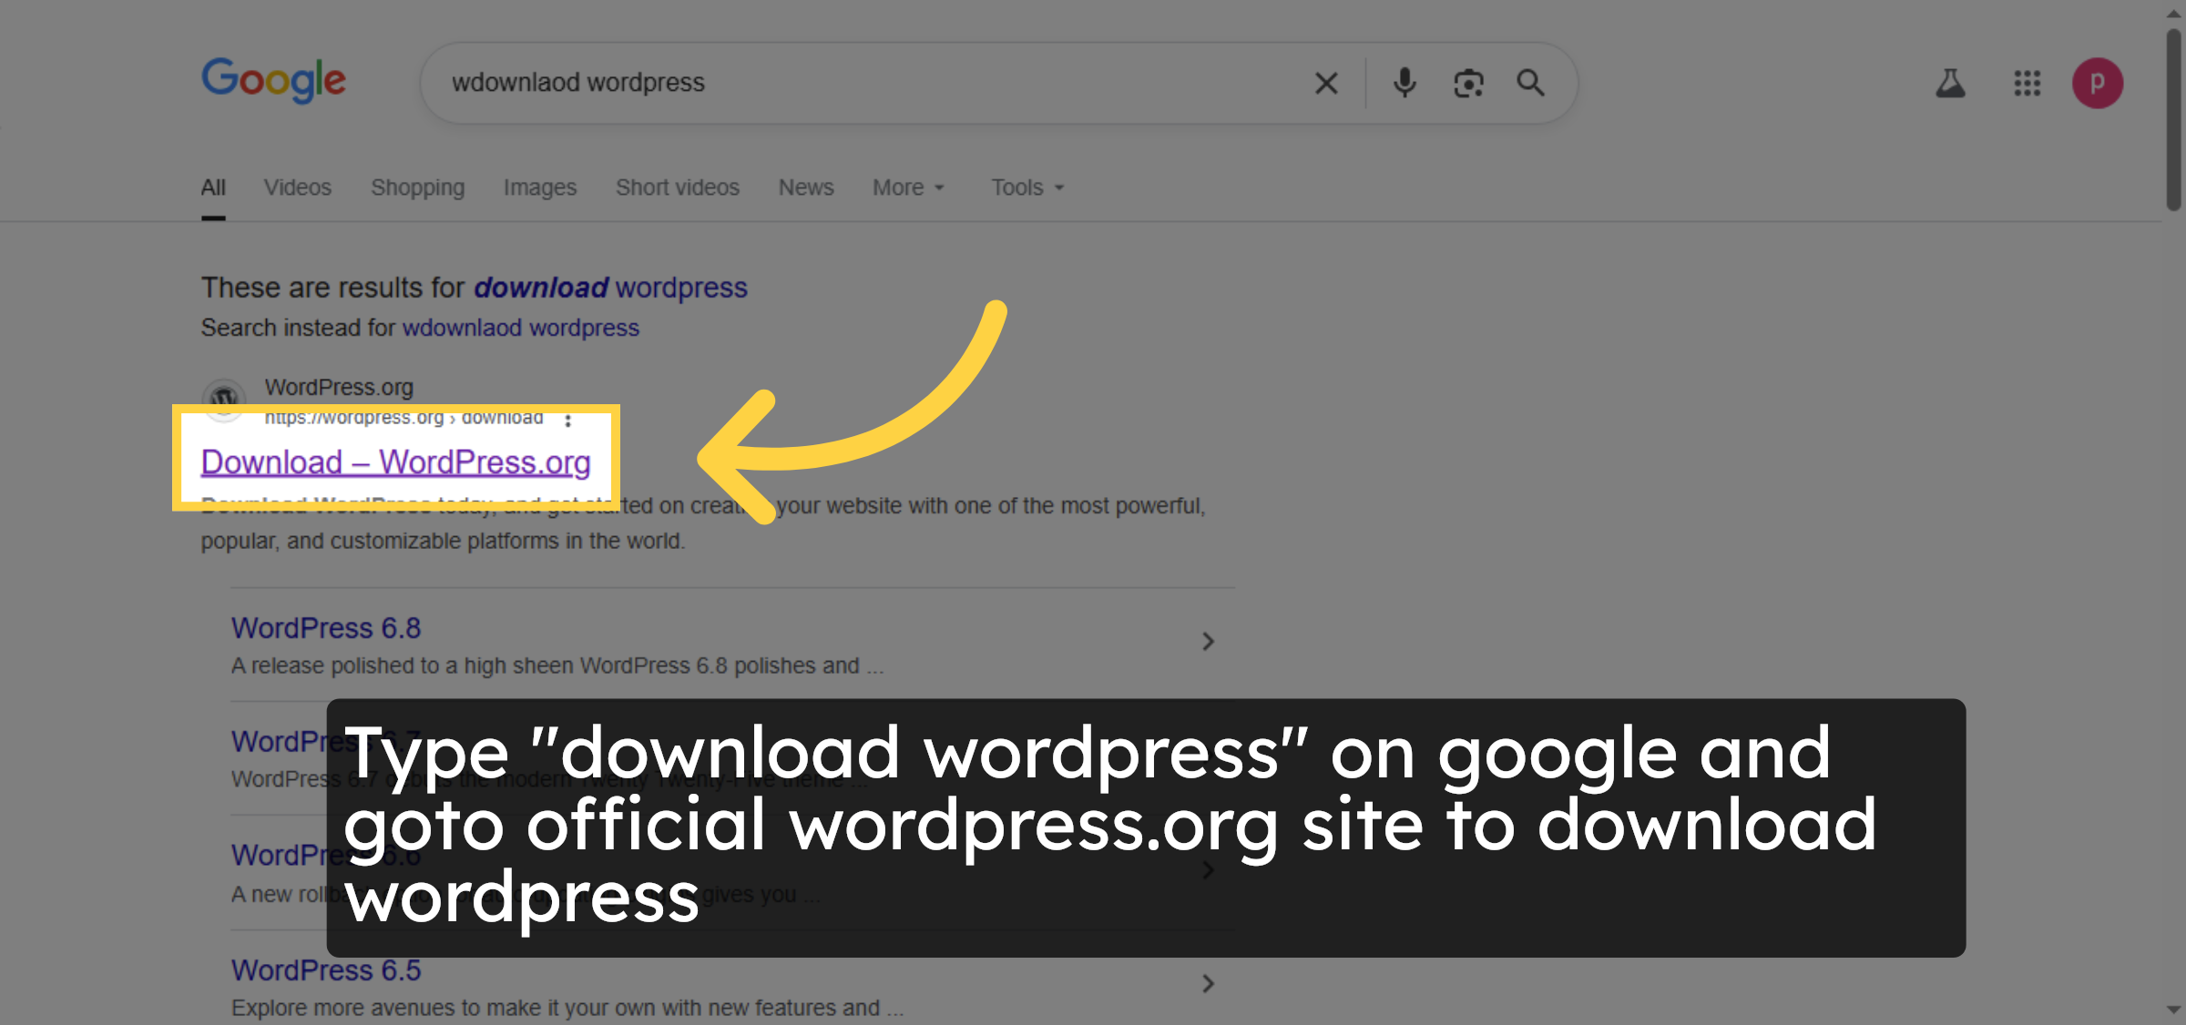Open Google Search Labs flask icon
The image size is (2186, 1025).
[x=1950, y=83]
